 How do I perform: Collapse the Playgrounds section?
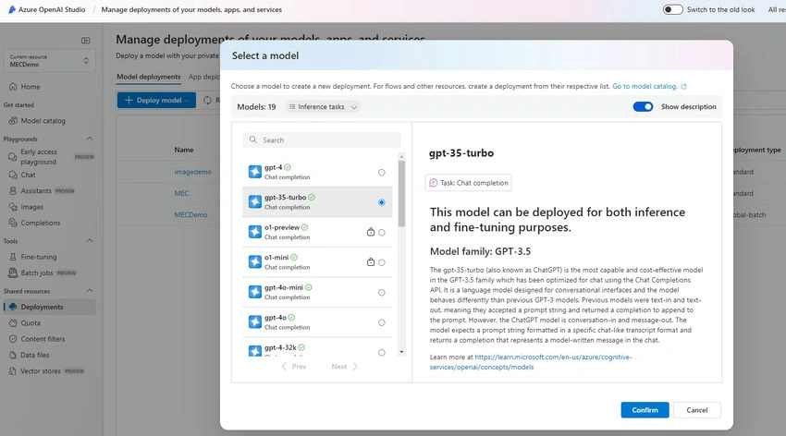90,139
